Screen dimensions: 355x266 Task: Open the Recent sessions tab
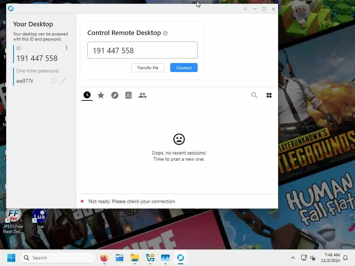(x=87, y=95)
